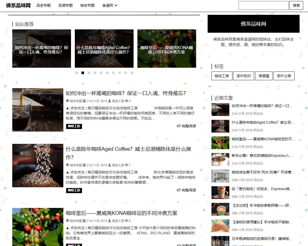Open article title 什么是陈年咖啡Aged Coffee in main list

(x=128, y=153)
